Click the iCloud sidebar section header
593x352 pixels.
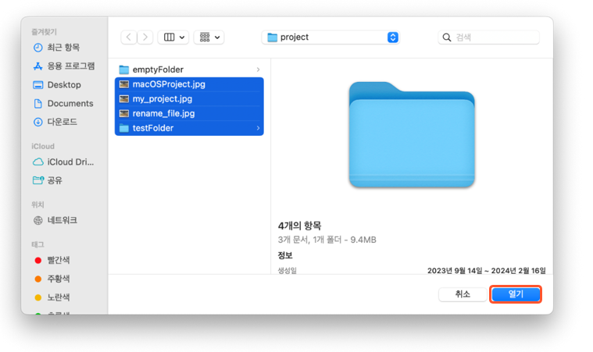[43, 146]
